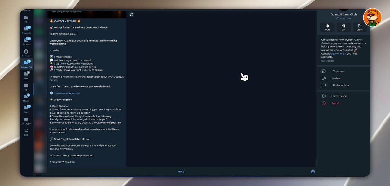This screenshot has width=390, height=186.
Task: Send a Gift via gift box button
Action: [x=343, y=27]
